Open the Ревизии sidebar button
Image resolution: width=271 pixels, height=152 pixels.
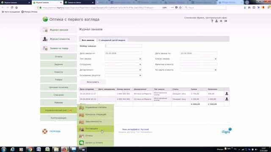tap(58, 102)
